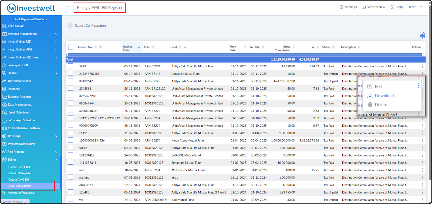Open the Settings gear icon
The height and width of the screenshot is (204, 432).
pos(341,7)
